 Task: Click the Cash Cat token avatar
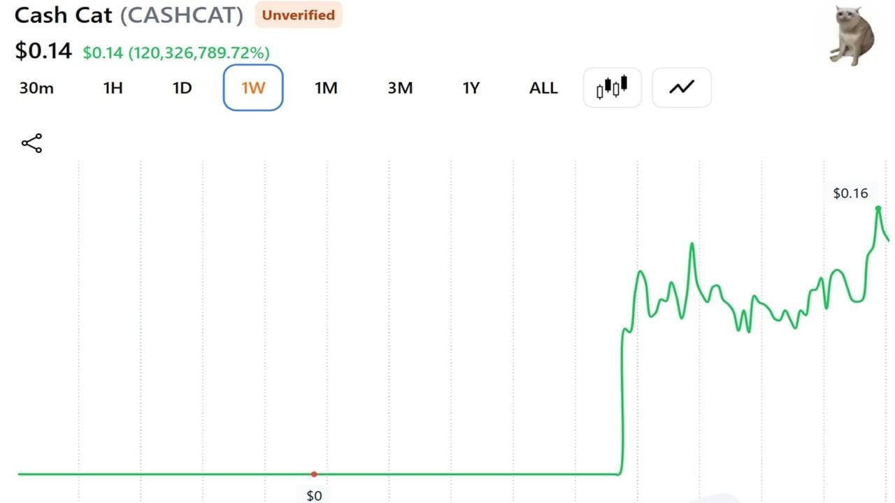point(852,35)
